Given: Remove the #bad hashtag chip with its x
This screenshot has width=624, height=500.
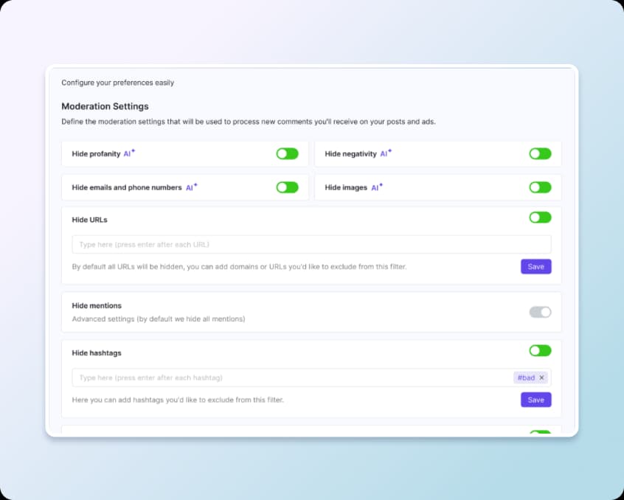Looking at the screenshot, I should tap(541, 378).
